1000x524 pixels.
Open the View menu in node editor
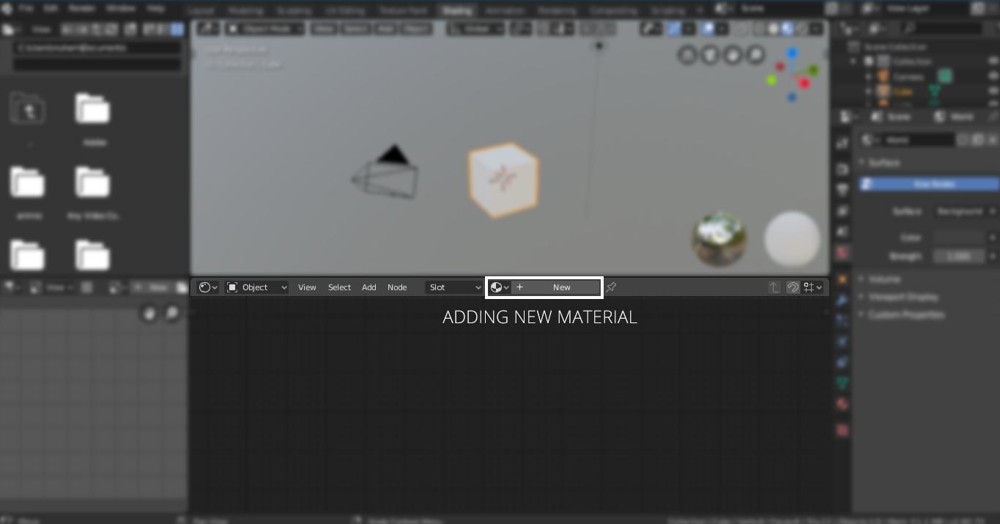[x=307, y=287]
